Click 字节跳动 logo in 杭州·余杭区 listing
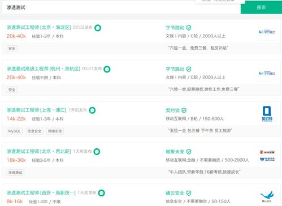 [x=267, y=73]
